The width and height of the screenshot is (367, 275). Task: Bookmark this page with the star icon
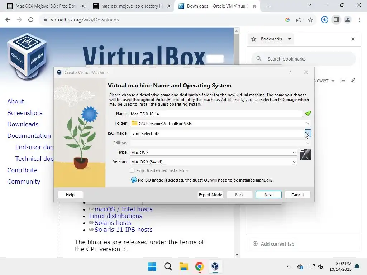click(x=310, y=20)
